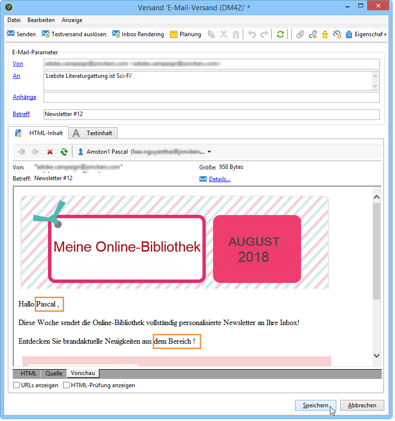Click the paste clipboard icon
The height and width of the screenshot is (421, 395).
(236, 34)
